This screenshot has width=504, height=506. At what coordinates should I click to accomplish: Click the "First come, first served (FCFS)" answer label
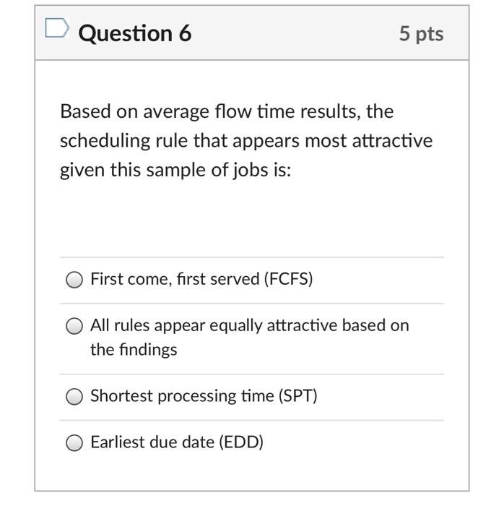201,279
